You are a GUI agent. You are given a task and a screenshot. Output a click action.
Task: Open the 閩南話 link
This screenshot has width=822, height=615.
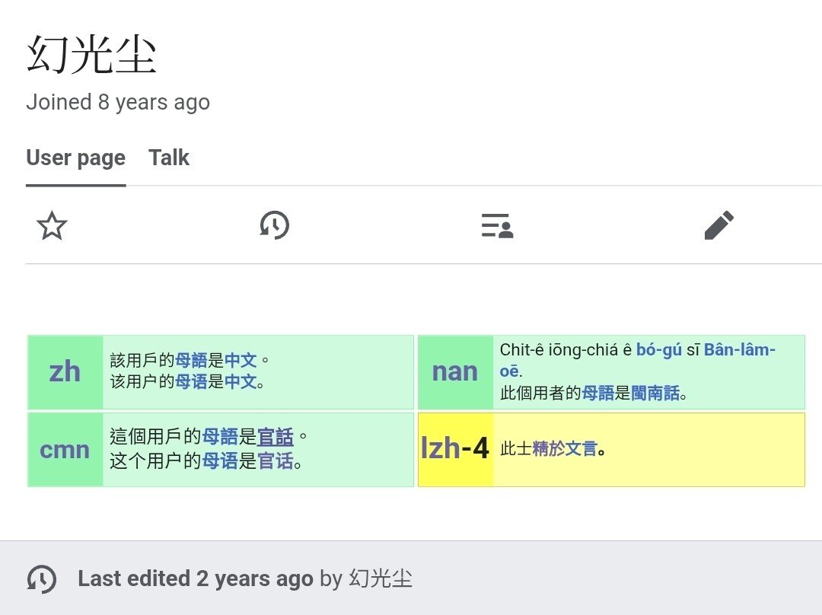[655, 394]
